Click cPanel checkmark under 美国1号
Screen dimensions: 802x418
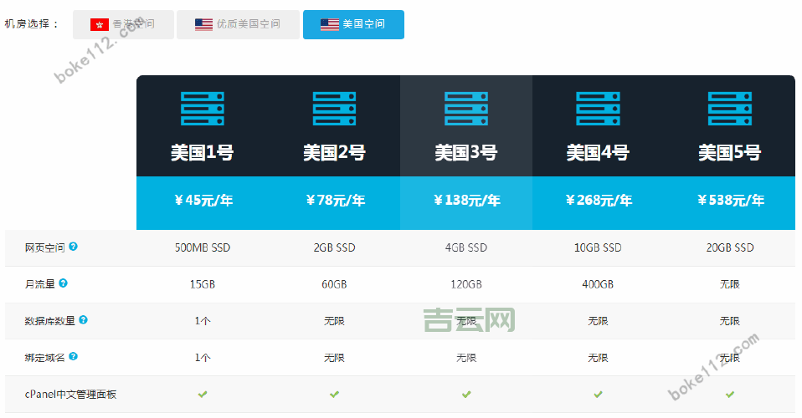pyautogui.click(x=203, y=394)
